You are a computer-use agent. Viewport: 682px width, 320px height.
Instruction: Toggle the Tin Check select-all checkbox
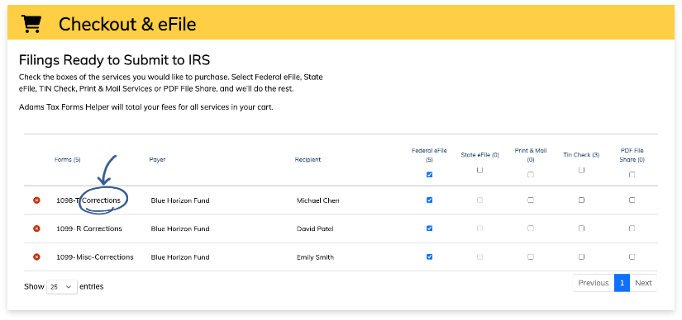click(x=581, y=170)
